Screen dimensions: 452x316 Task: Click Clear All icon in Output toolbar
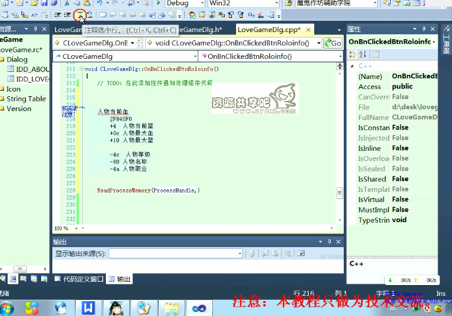288,254
